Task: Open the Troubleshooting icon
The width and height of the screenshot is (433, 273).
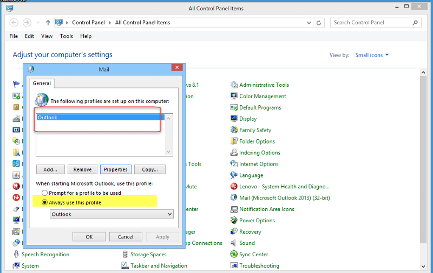Action: 234,265
